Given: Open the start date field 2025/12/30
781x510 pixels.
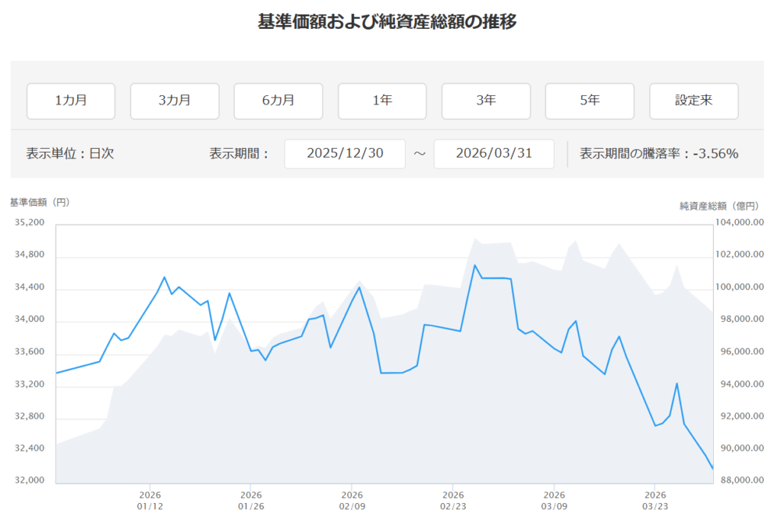Looking at the screenshot, I should (x=345, y=153).
